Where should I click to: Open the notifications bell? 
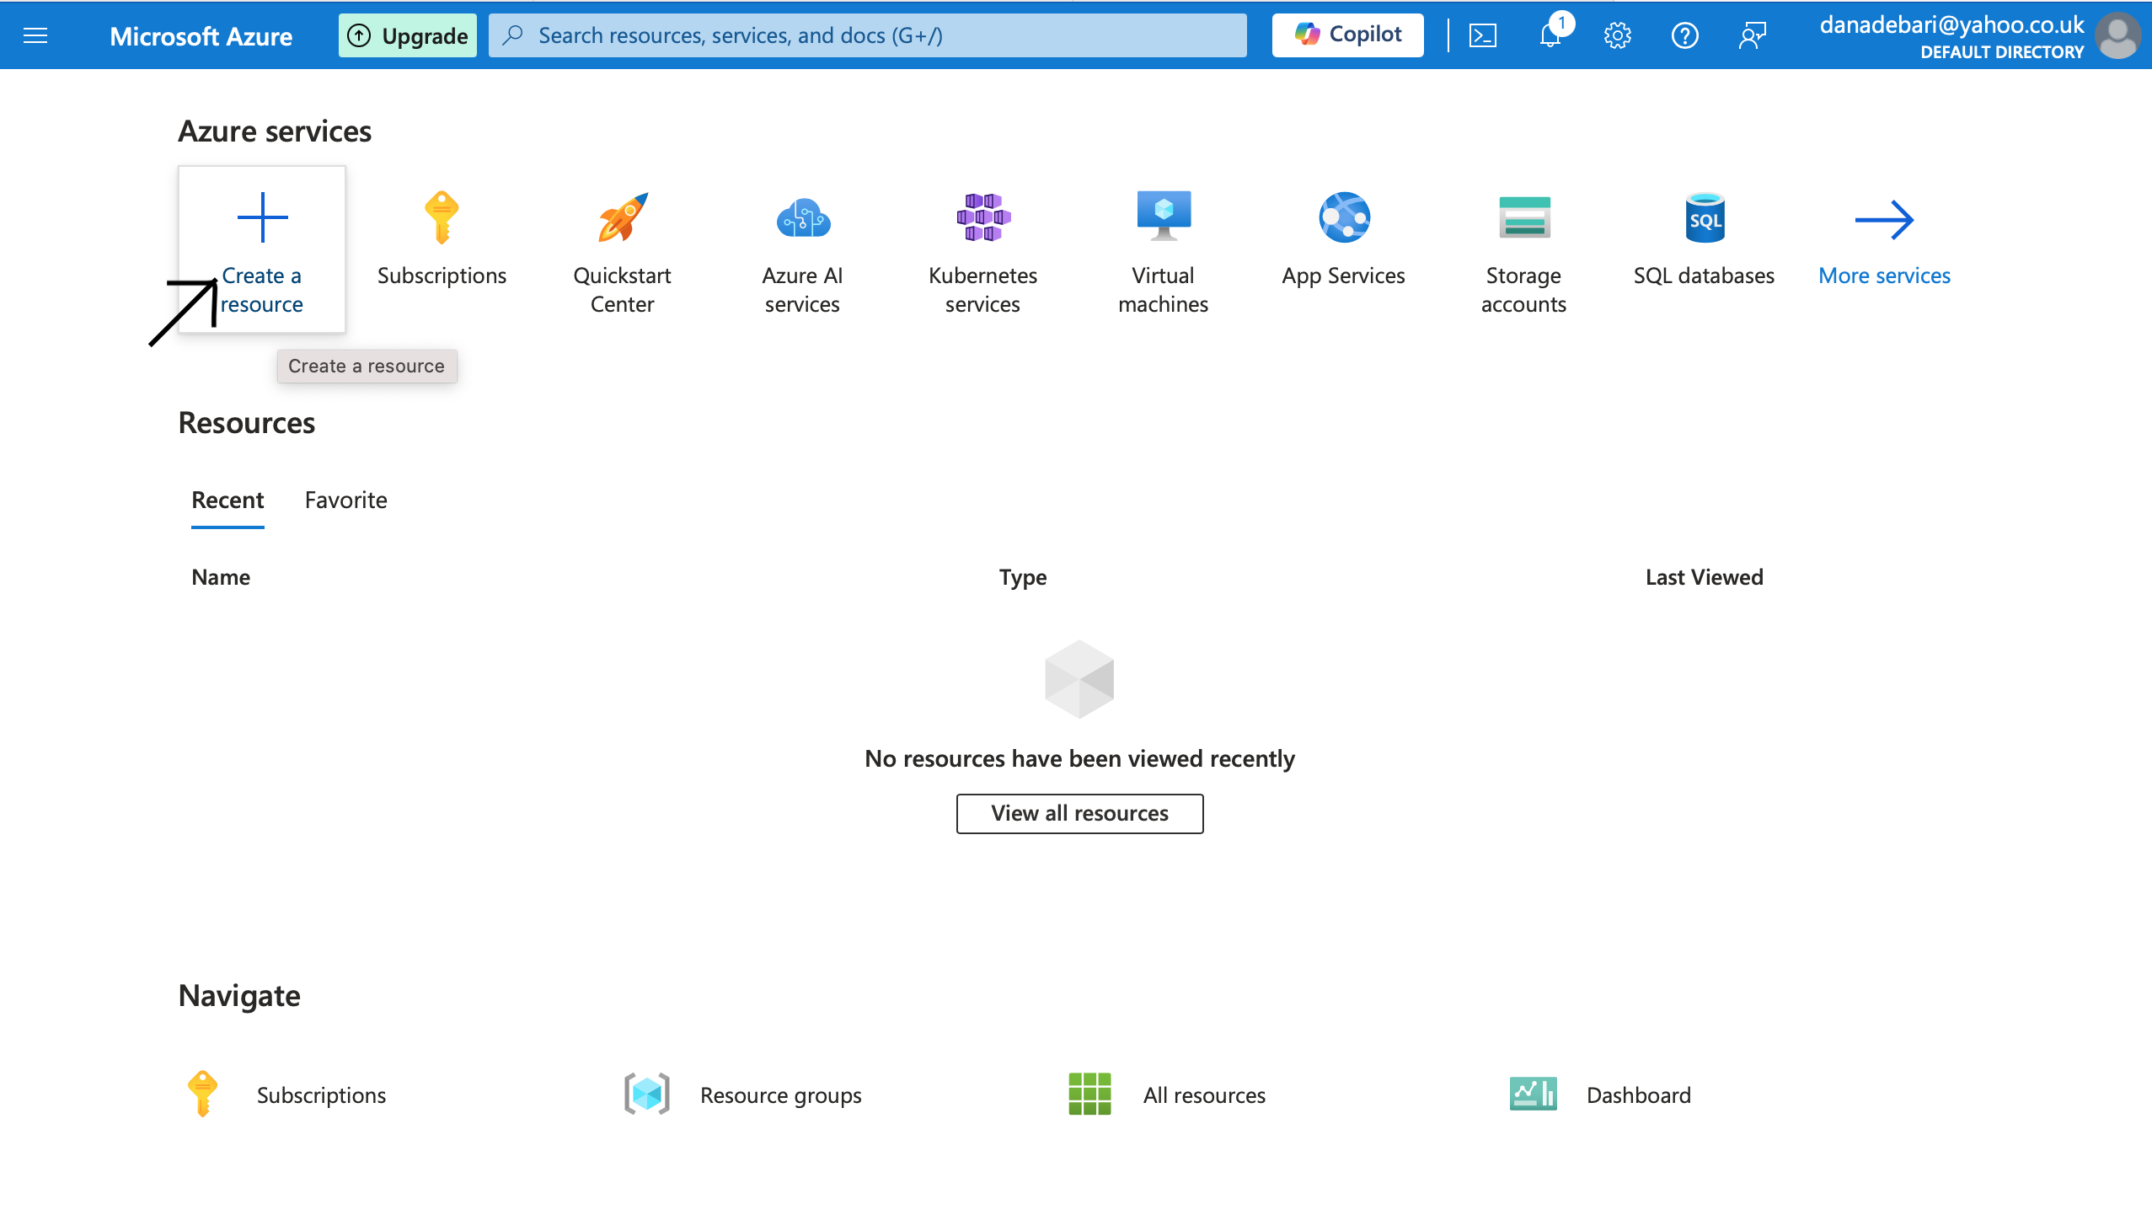(x=1550, y=35)
